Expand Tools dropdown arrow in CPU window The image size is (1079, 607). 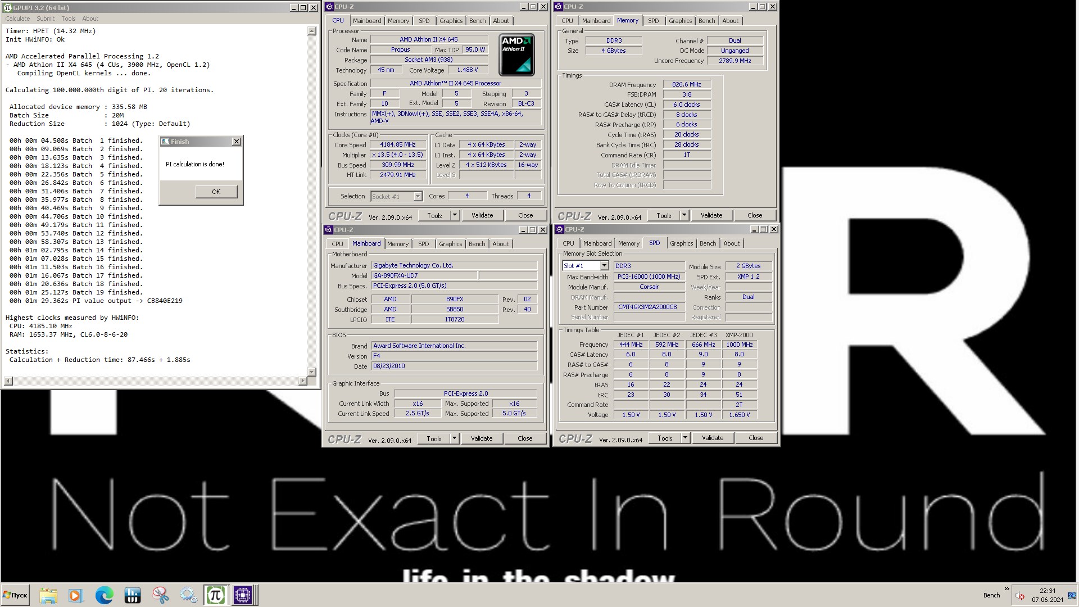455,215
